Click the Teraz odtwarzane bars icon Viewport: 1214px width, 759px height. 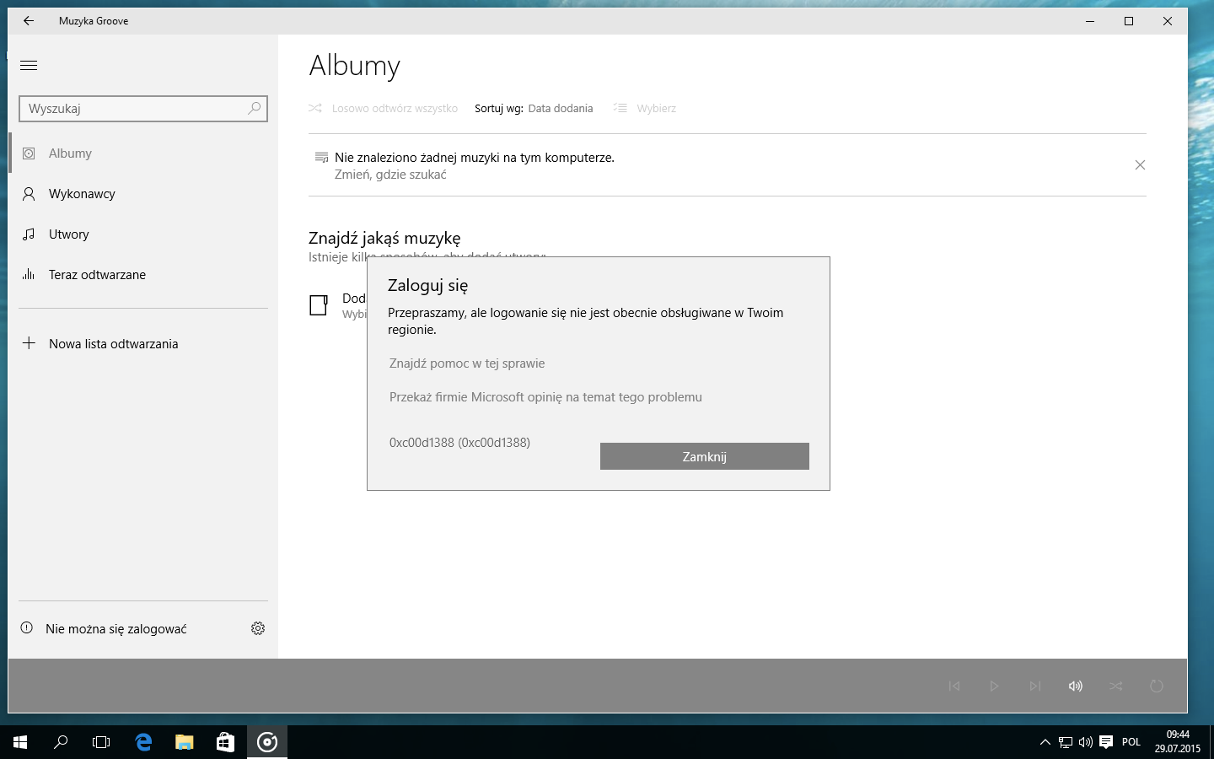tap(29, 275)
